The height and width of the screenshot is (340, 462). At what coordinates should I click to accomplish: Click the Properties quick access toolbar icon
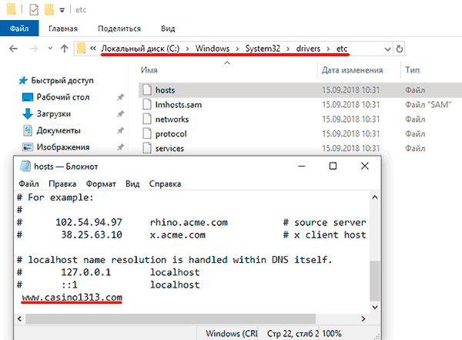coord(34,10)
